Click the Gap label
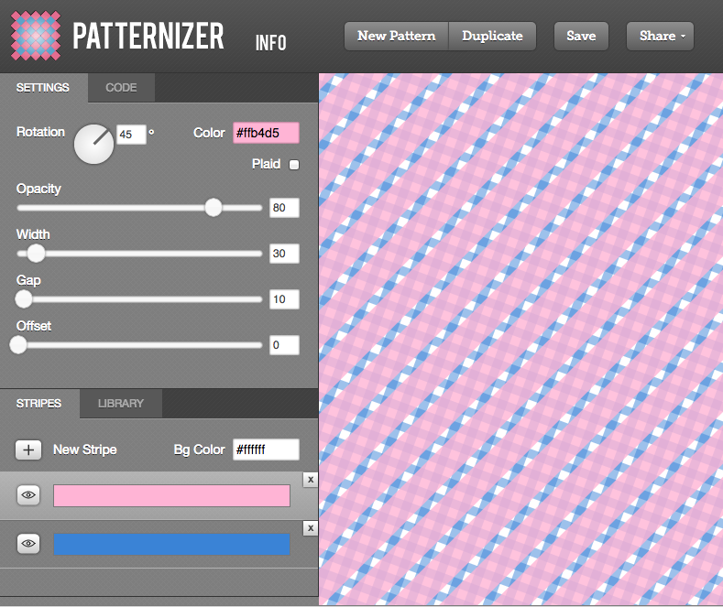This screenshot has width=723, height=607. [28, 280]
